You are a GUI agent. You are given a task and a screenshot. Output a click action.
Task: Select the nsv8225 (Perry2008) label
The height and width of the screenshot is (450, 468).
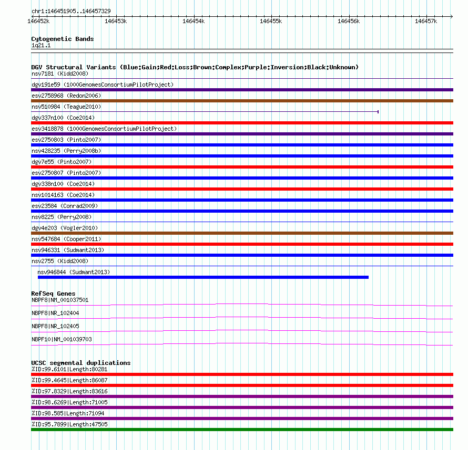(x=62, y=217)
